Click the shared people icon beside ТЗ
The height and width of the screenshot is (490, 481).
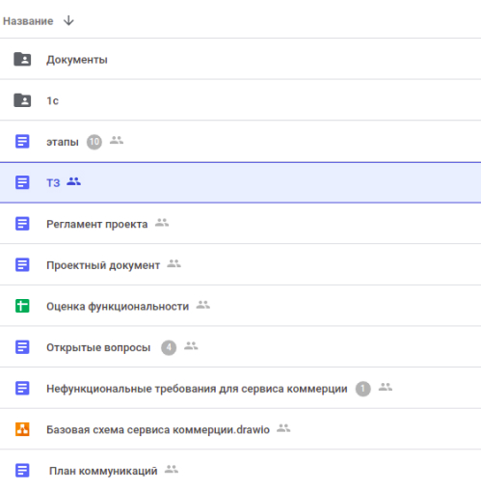tap(73, 181)
